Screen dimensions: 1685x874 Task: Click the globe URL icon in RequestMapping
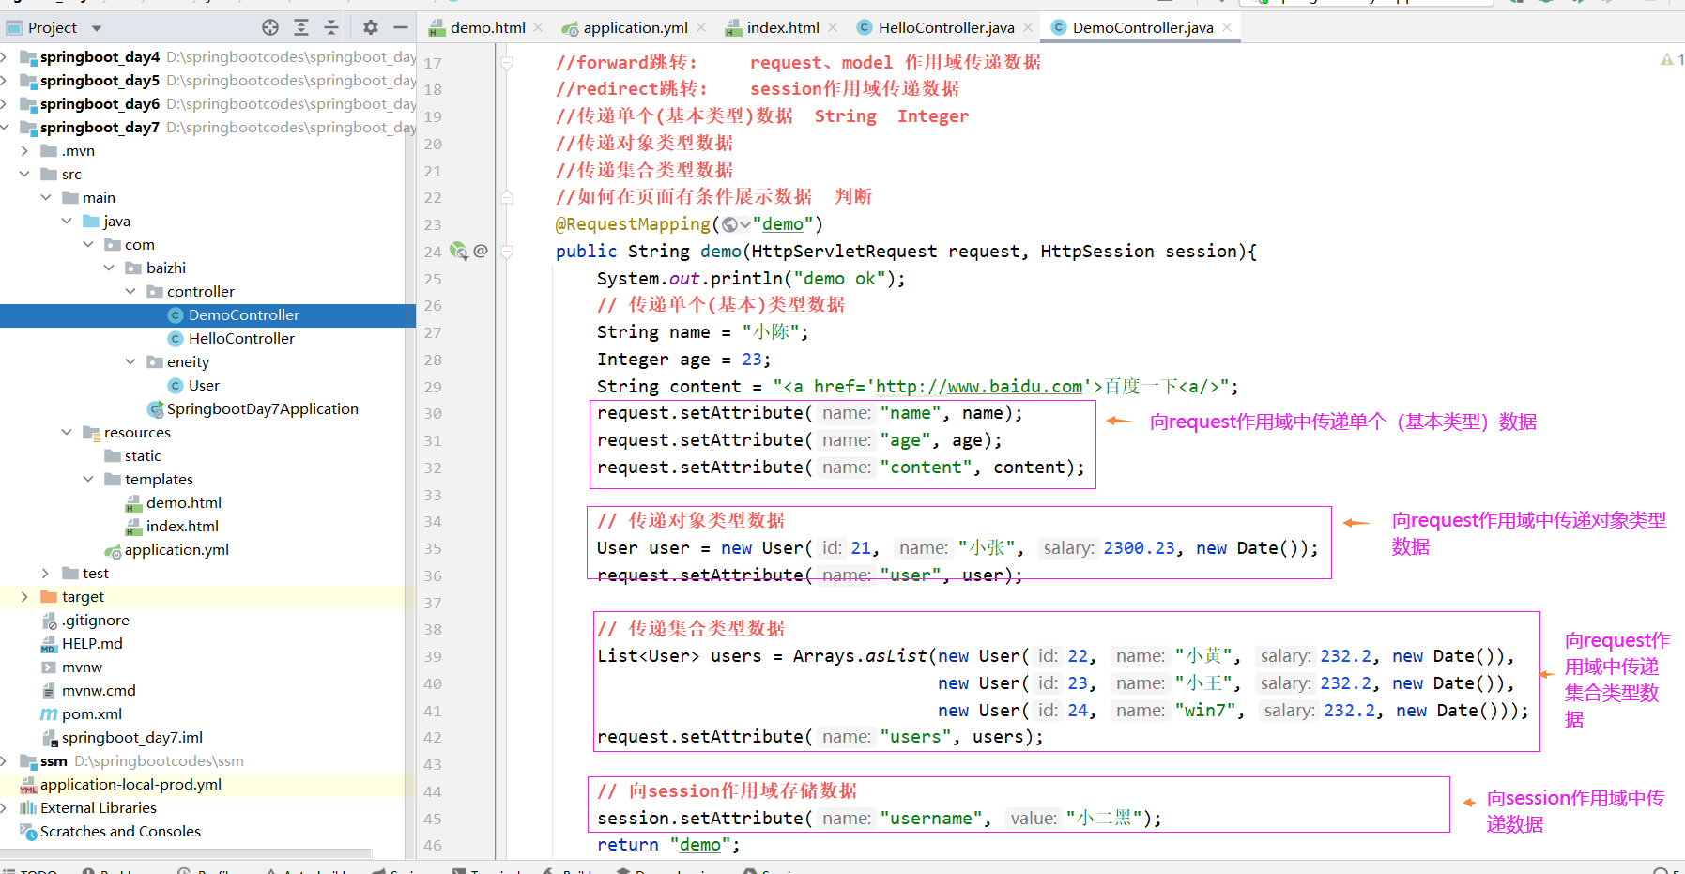pos(730,224)
